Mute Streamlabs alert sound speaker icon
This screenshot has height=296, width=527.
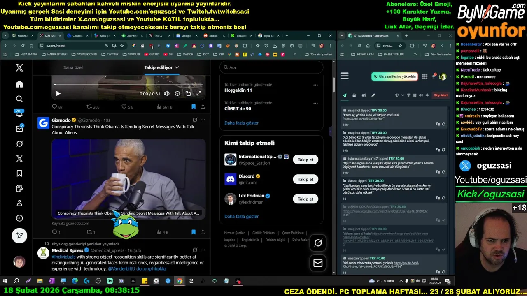421,95
